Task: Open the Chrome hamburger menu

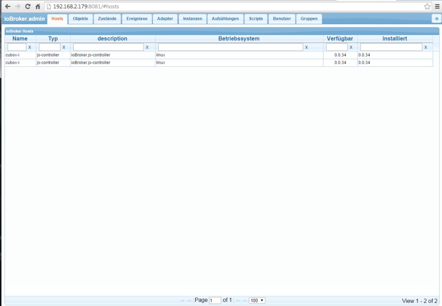Action: pos(437,6)
